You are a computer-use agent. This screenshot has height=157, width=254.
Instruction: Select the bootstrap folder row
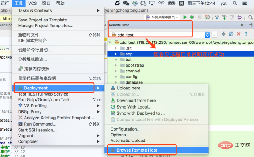click(x=181, y=65)
